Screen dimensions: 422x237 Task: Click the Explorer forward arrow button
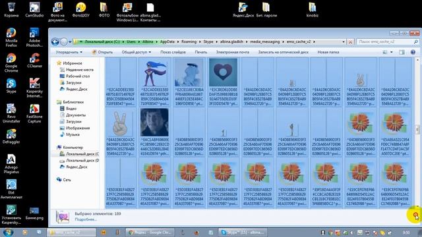tap(64, 41)
